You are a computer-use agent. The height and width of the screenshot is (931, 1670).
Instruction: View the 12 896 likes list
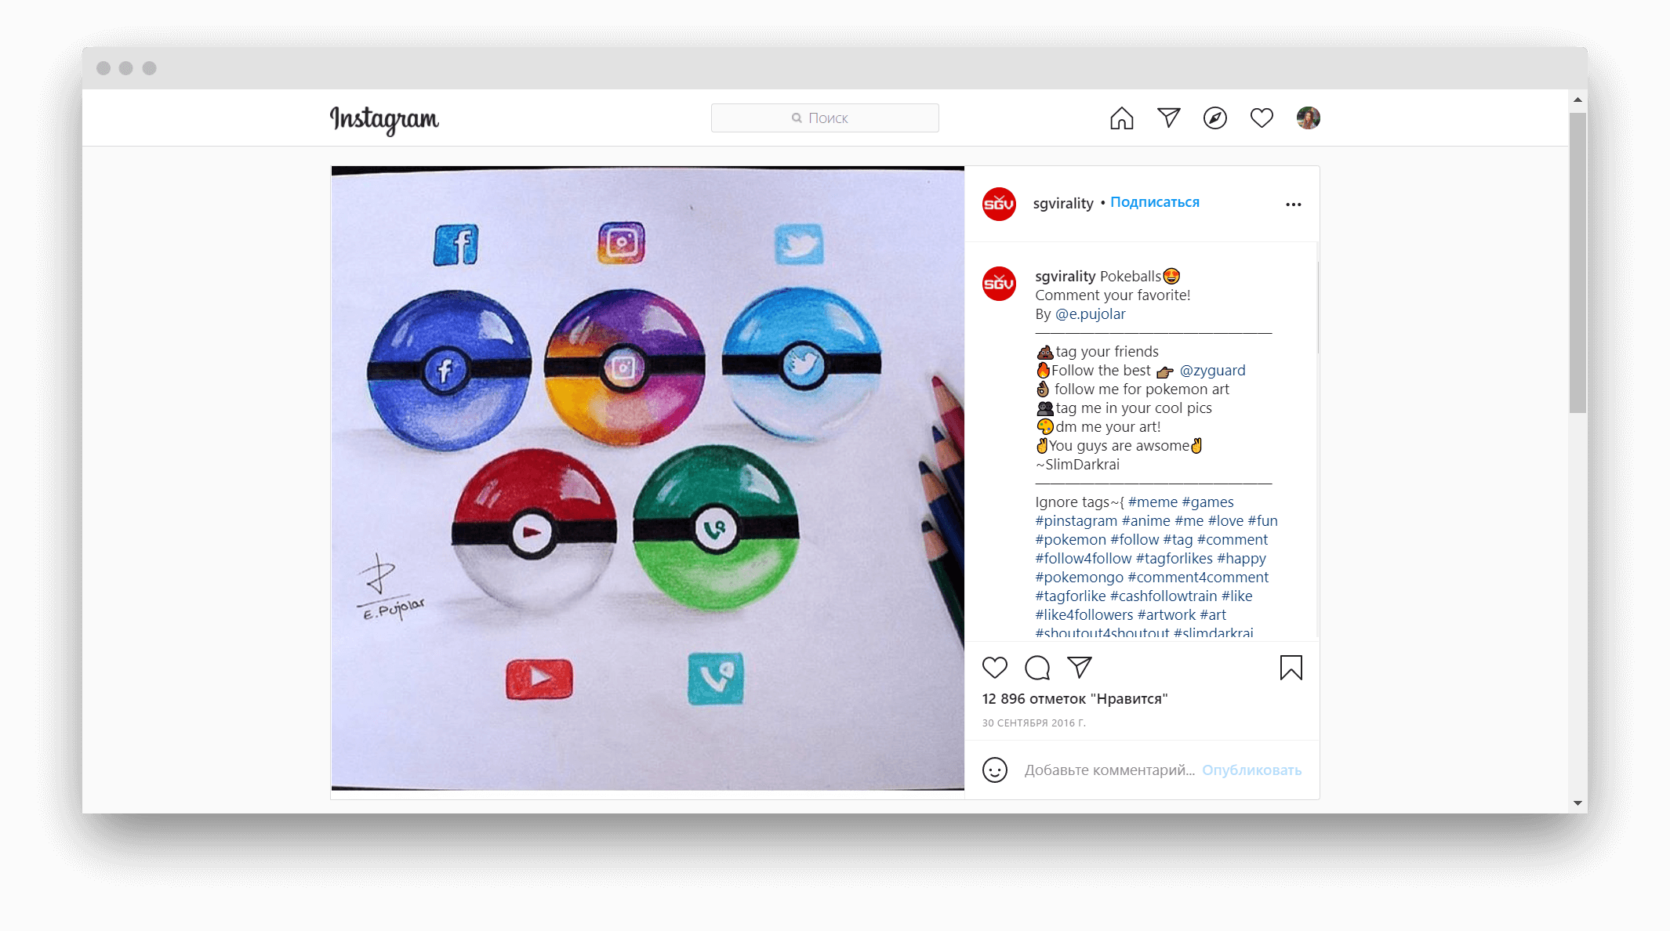click(1074, 699)
